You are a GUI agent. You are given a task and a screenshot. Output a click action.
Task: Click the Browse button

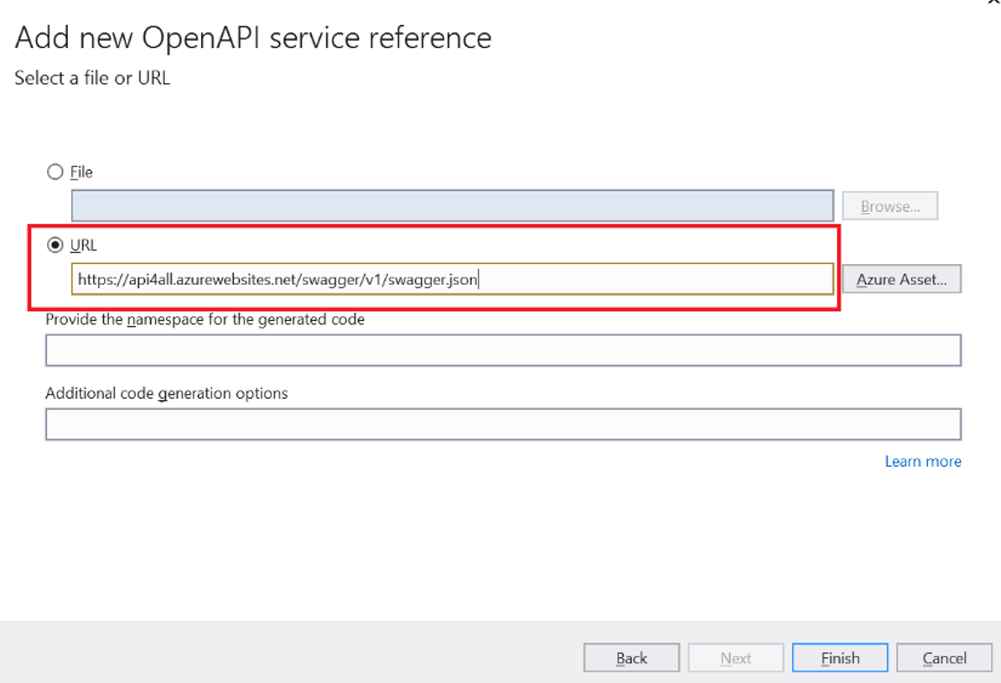(889, 205)
